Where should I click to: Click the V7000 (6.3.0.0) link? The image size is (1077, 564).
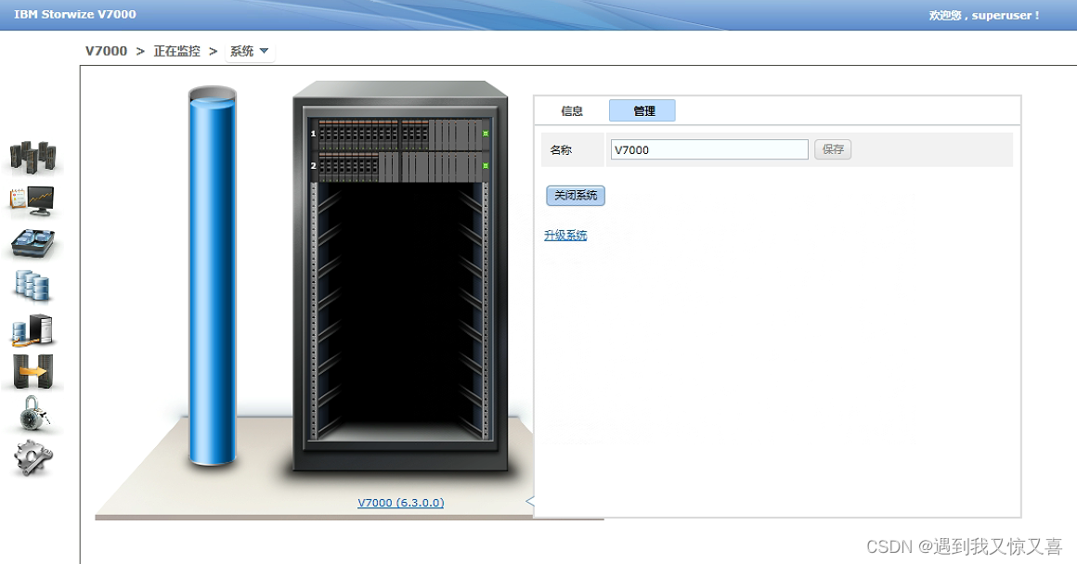[x=400, y=502]
